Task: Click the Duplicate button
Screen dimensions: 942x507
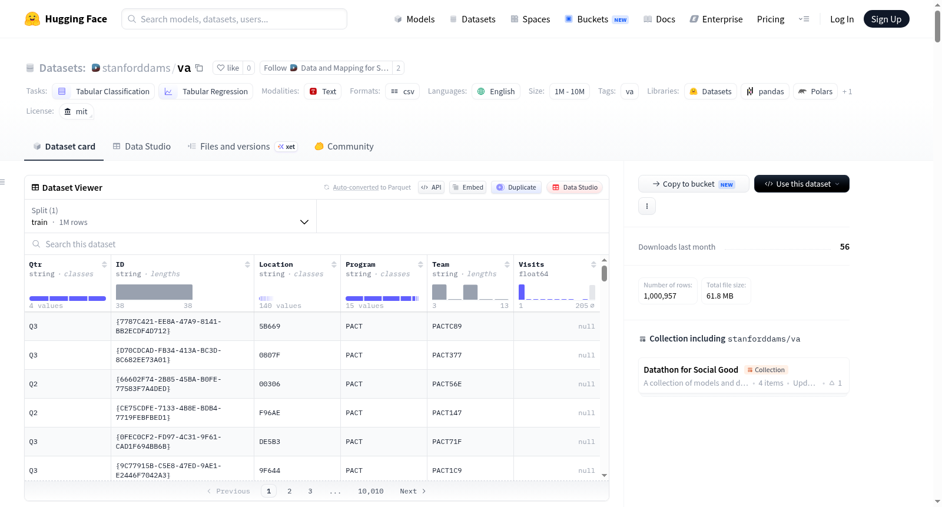Action: click(516, 187)
